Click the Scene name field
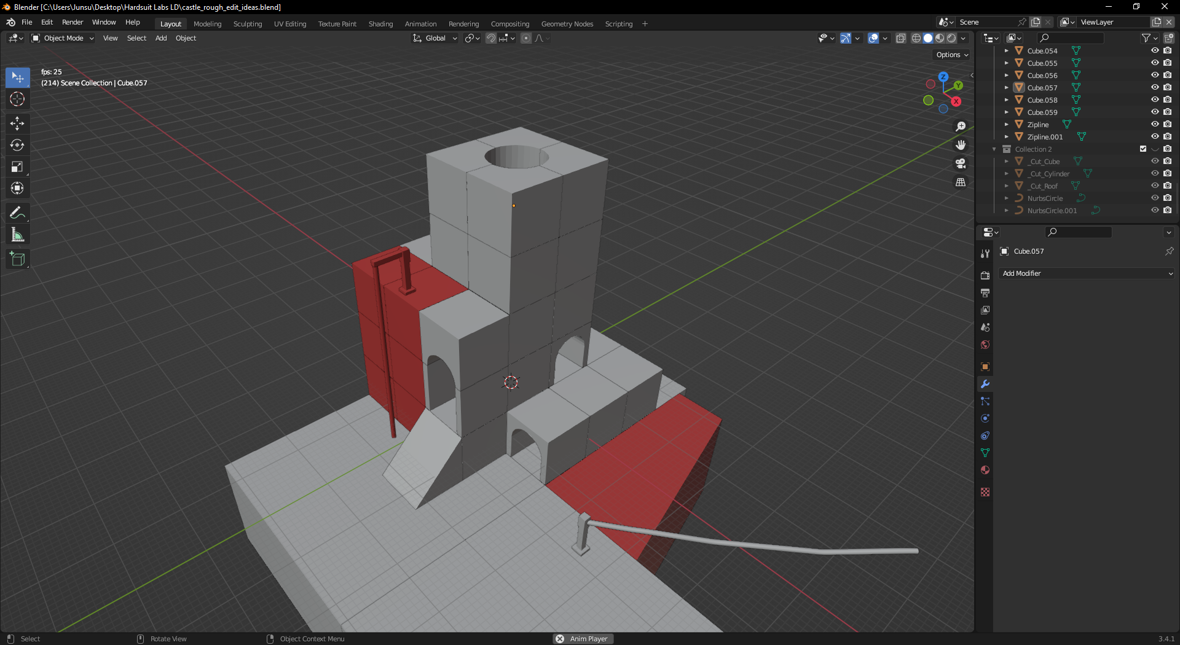Image resolution: width=1180 pixels, height=645 pixels. (x=986, y=22)
